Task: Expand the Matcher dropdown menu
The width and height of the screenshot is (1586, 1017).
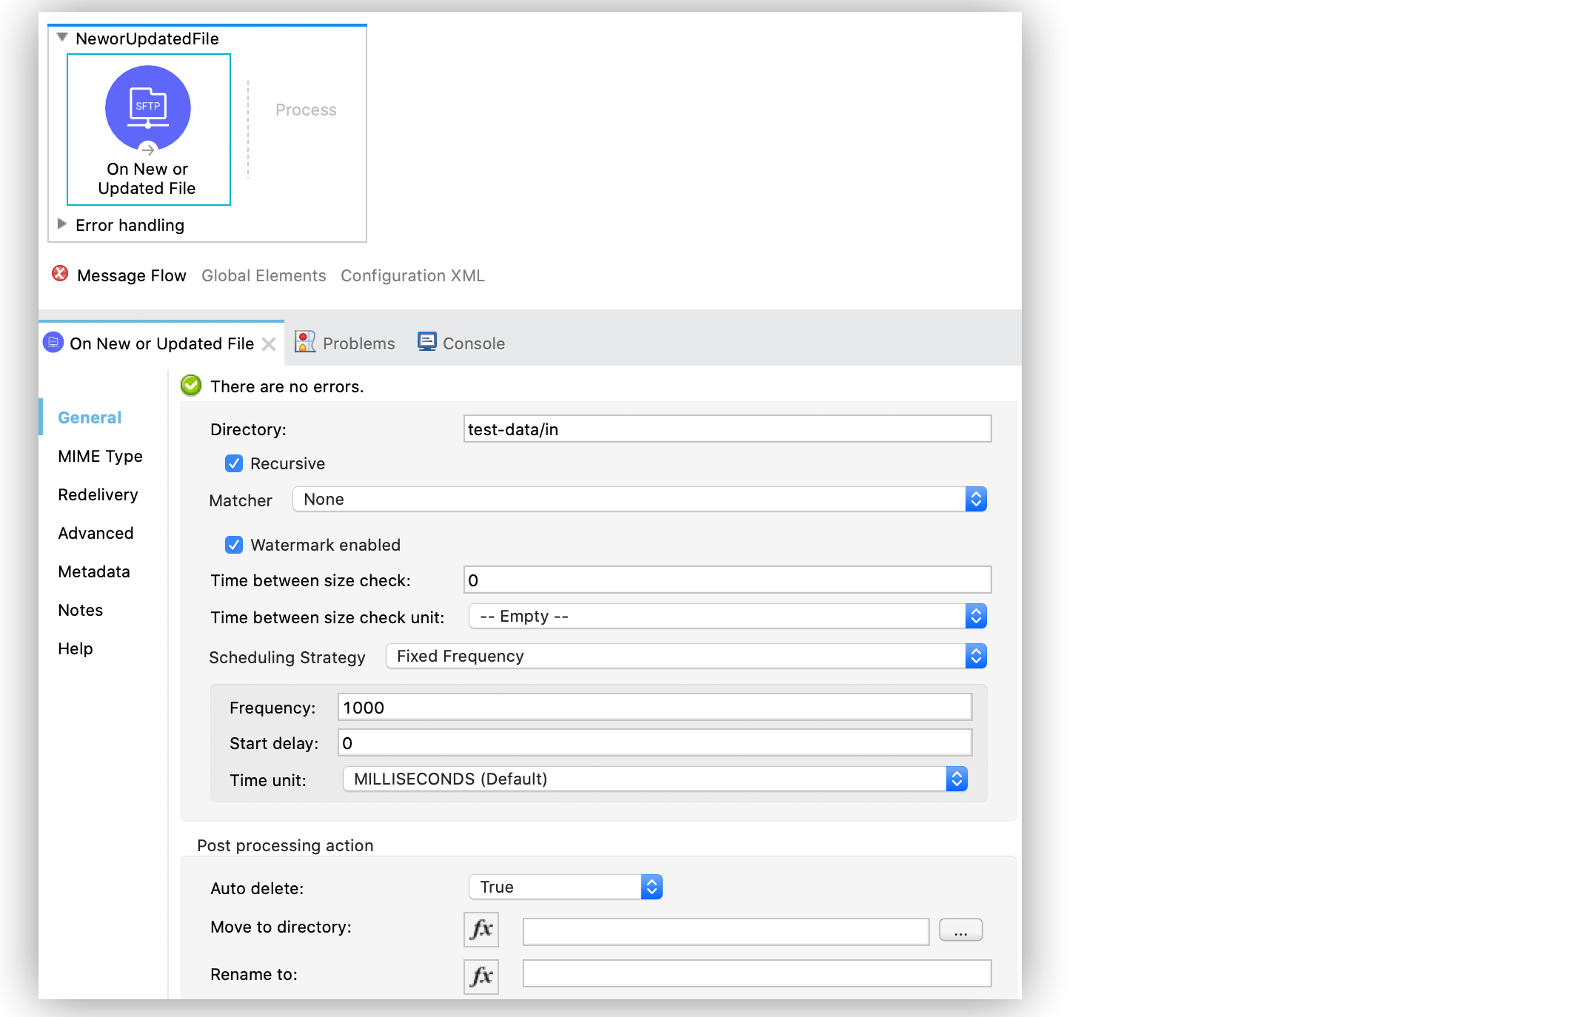Action: click(x=977, y=500)
